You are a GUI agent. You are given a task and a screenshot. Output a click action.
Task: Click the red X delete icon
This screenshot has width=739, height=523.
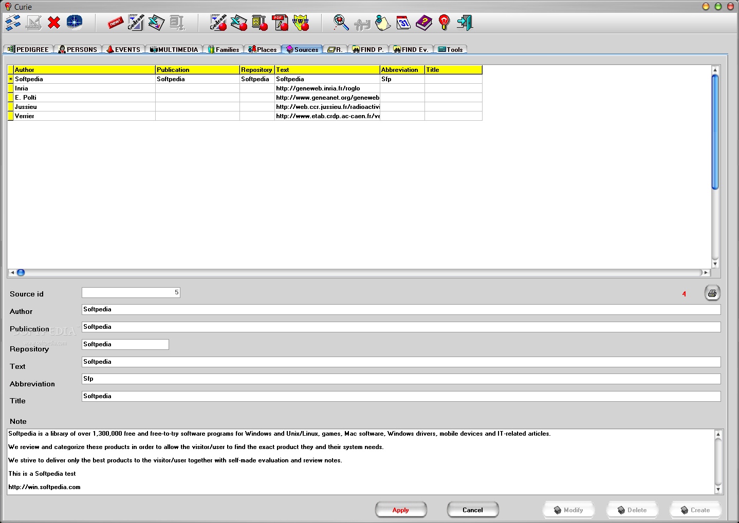point(54,23)
